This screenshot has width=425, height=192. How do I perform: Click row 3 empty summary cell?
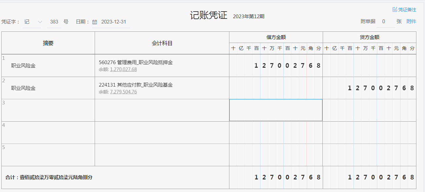[x=48, y=110]
